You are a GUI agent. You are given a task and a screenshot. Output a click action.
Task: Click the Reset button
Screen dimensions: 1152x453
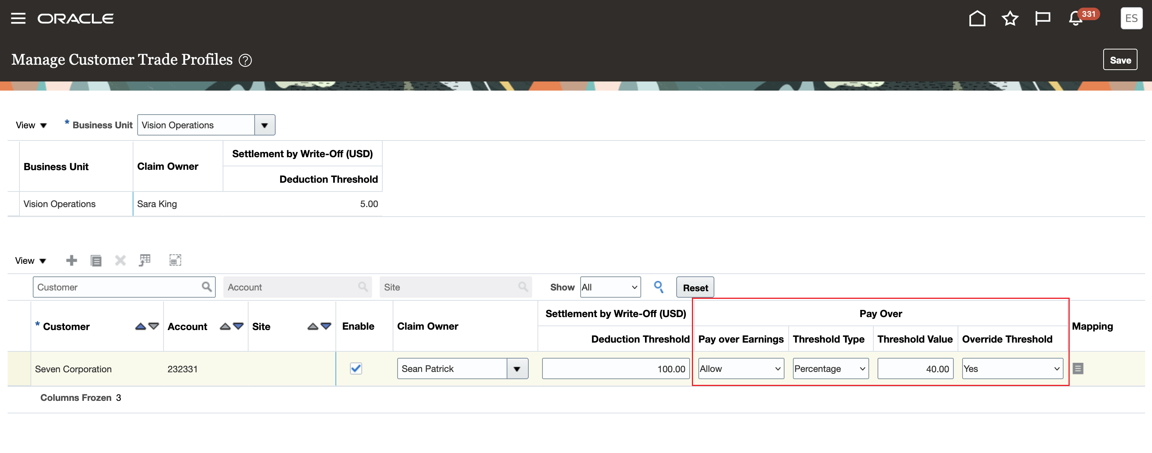[x=695, y=288]
